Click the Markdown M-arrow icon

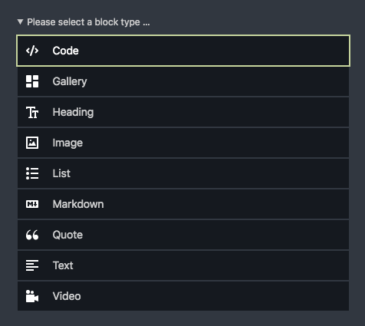coord(32,204)
